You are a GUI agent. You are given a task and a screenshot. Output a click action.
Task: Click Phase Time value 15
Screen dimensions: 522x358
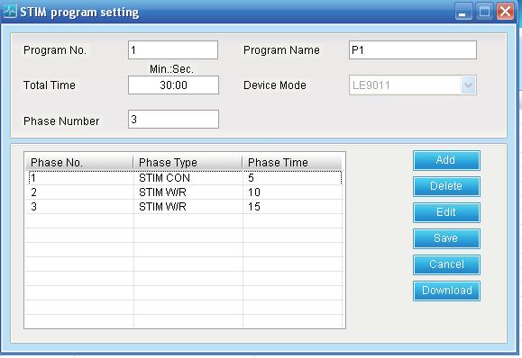pos(254,207)
